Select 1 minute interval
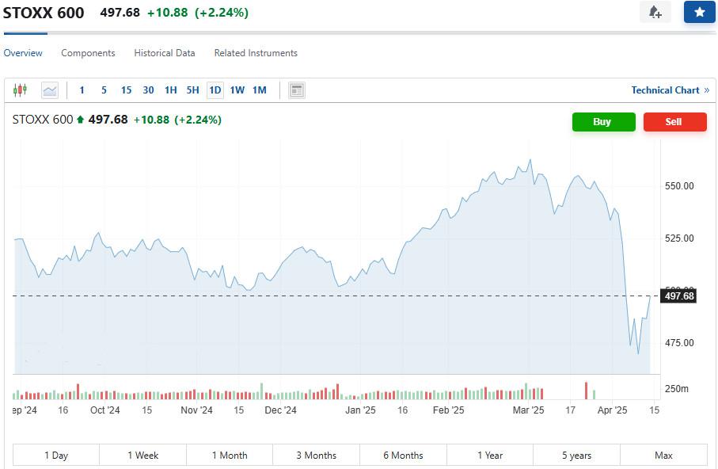 tap(82, 90)
